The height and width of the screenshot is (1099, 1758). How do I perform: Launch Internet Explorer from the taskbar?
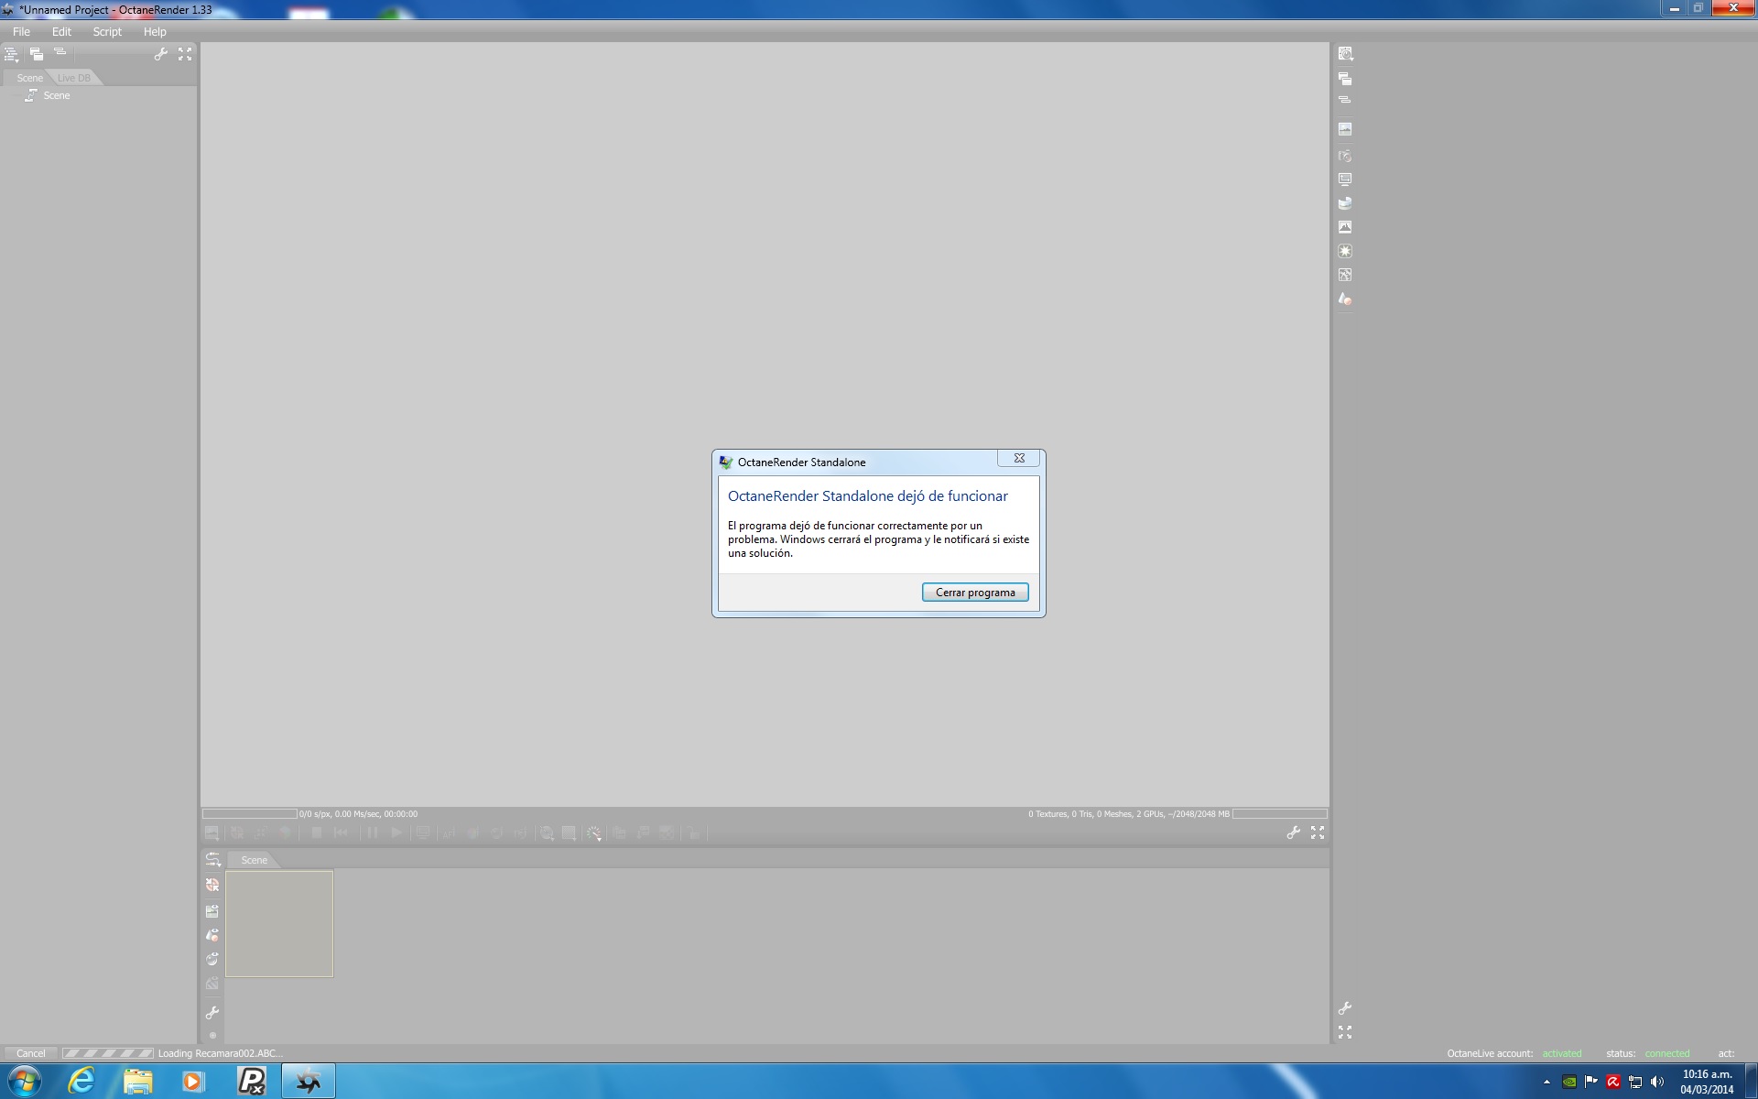[81, 1082]
